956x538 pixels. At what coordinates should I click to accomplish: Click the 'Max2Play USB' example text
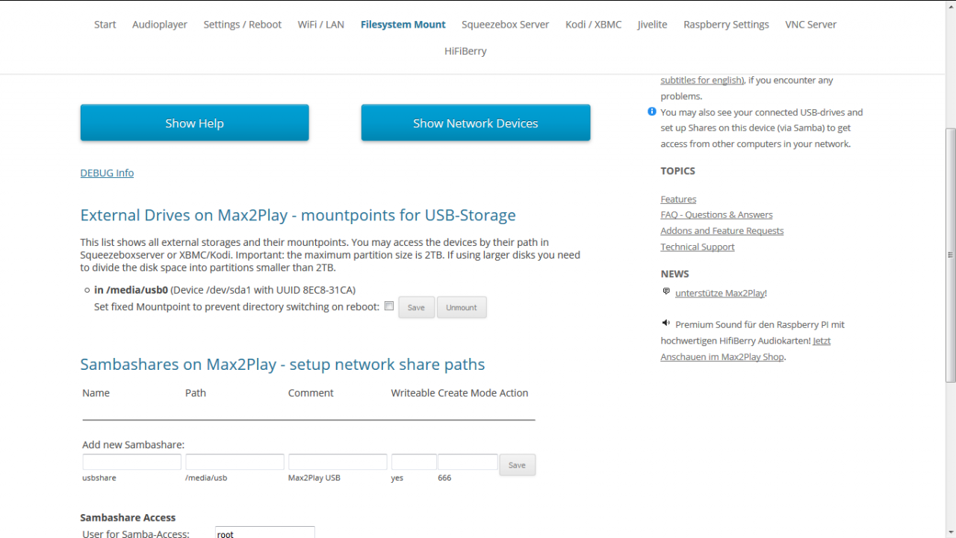[x=314, y=477]
